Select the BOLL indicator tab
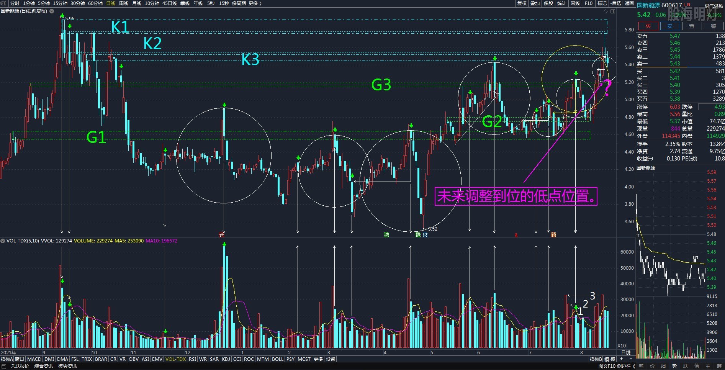Viewport: 725px width, 370px height. (x=278, y=359)
